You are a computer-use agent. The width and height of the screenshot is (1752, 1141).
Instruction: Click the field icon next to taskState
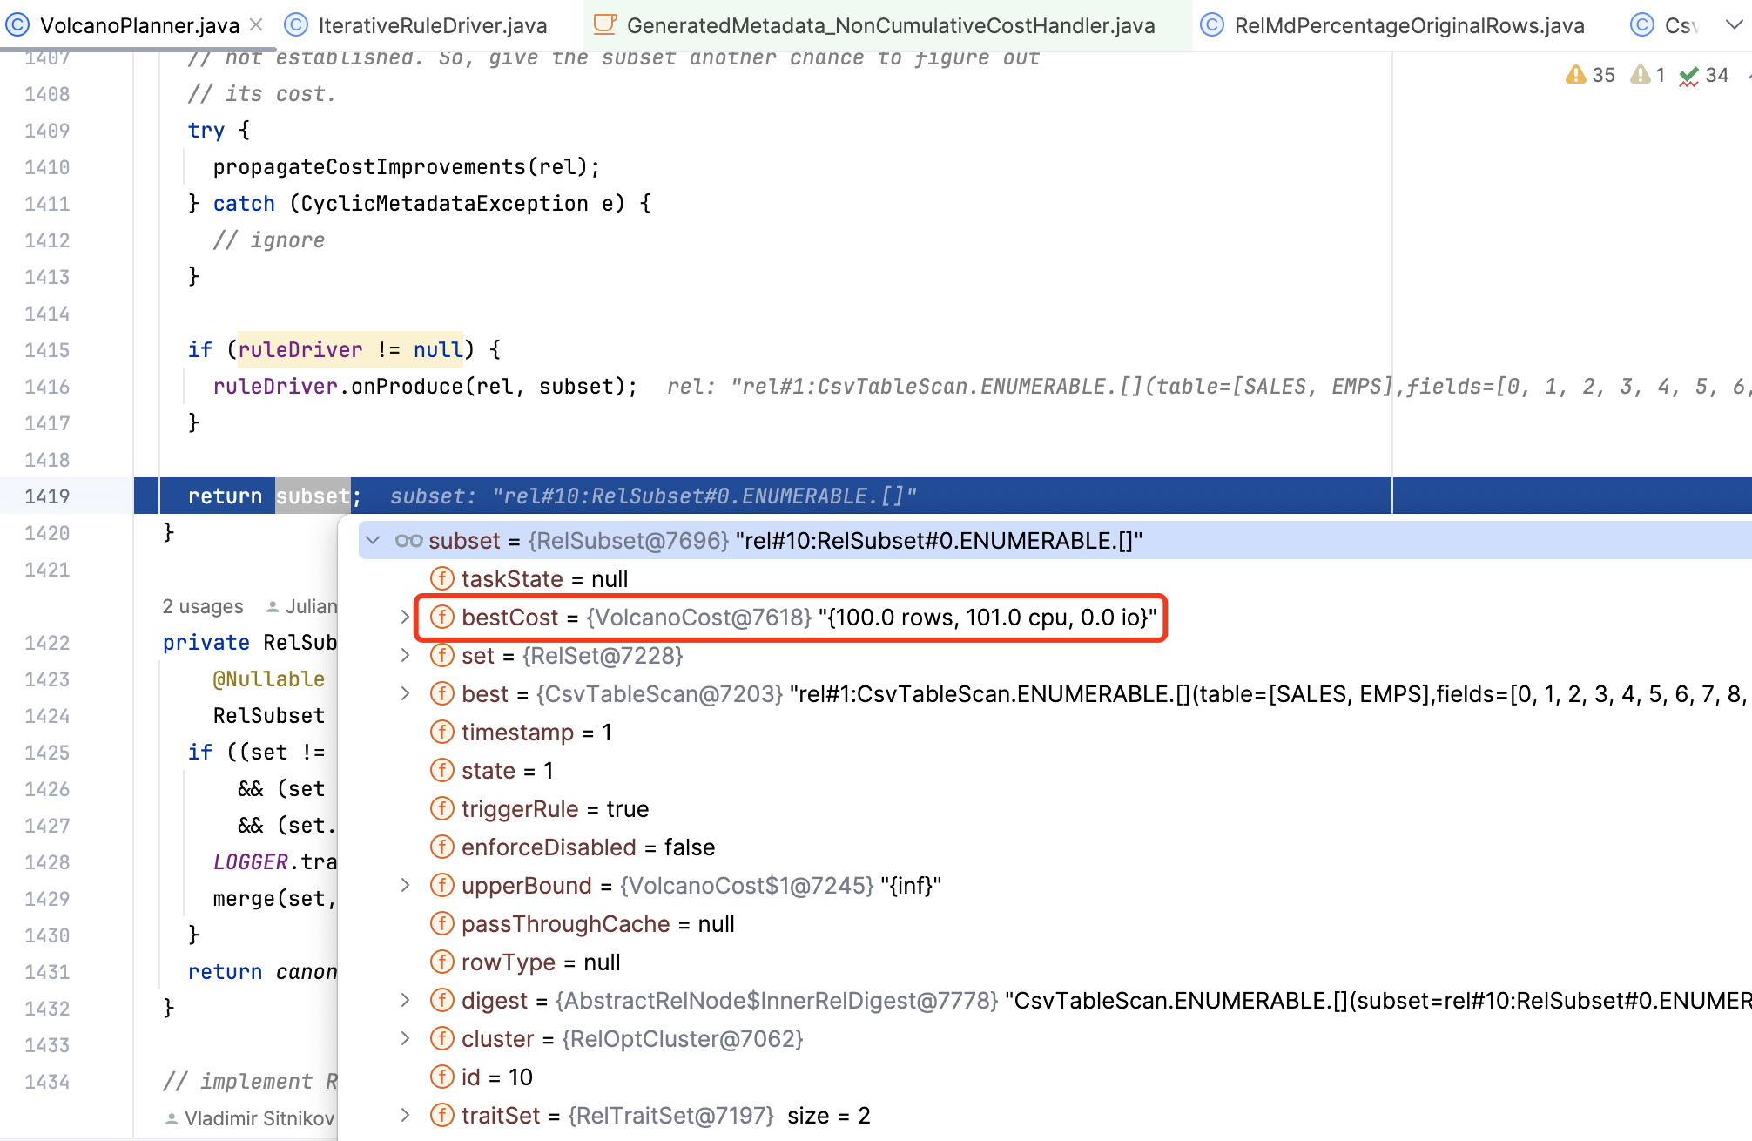point(442,579)
